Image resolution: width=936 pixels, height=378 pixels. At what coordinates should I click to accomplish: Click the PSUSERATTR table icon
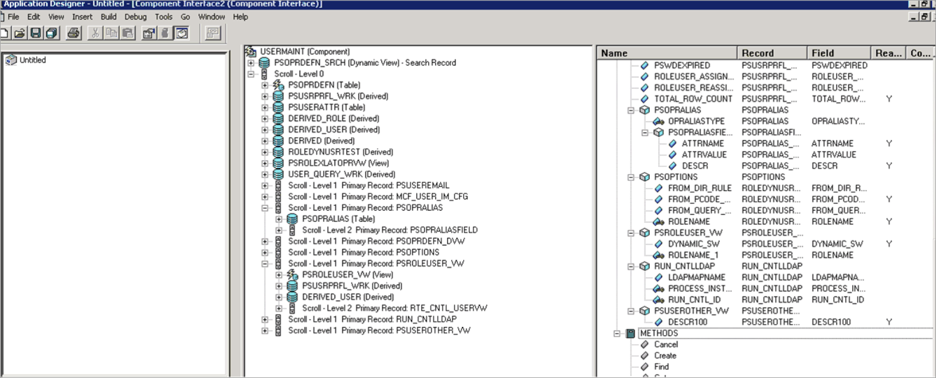[278, 107]
